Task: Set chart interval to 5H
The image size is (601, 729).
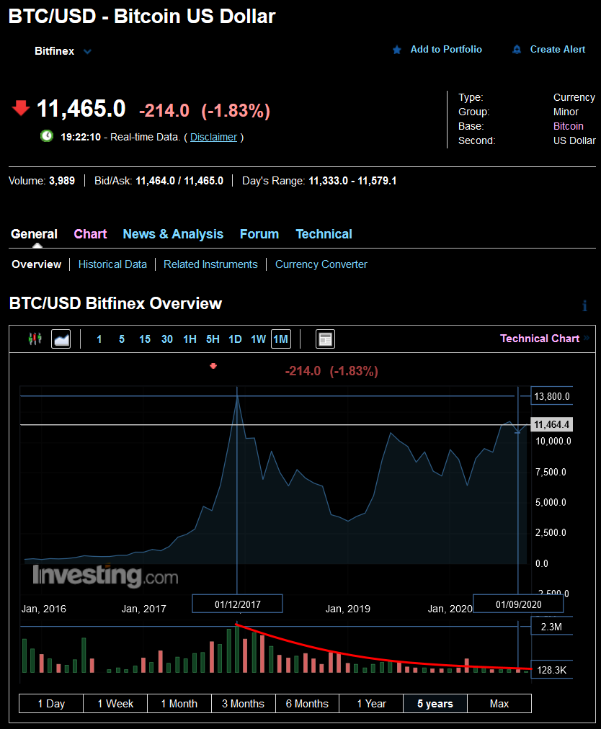Action: point(213,339)
